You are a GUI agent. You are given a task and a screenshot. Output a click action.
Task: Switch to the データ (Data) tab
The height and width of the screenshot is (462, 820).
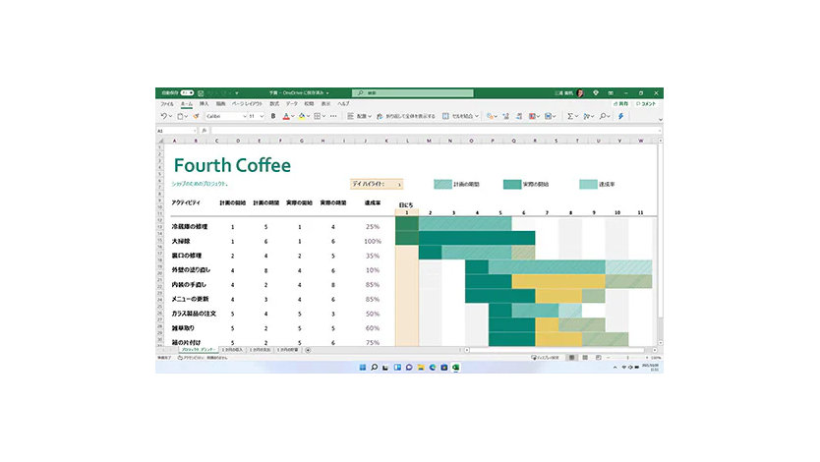click(x=291, y=104)
